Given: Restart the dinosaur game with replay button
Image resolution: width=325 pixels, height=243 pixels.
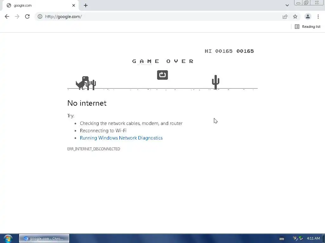Looking at the screenshot, I should coord(162,75).
